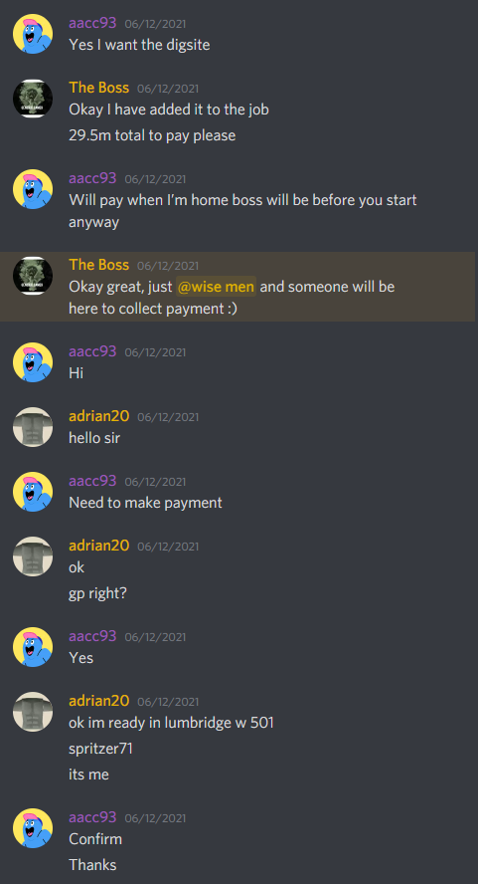
Task: Open adrian20's avatar beside "hello sir"
Action: pos(33,427)
